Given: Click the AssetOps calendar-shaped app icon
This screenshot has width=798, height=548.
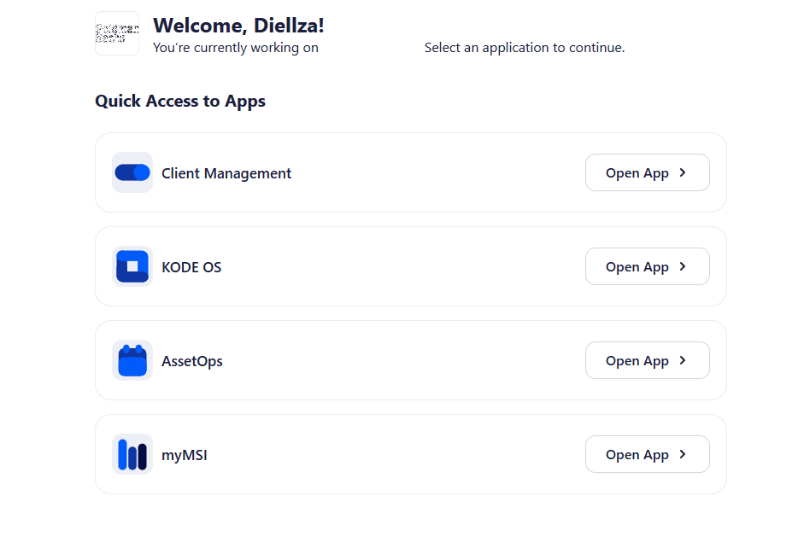Looking at the screenshot, I should (132, 360).
